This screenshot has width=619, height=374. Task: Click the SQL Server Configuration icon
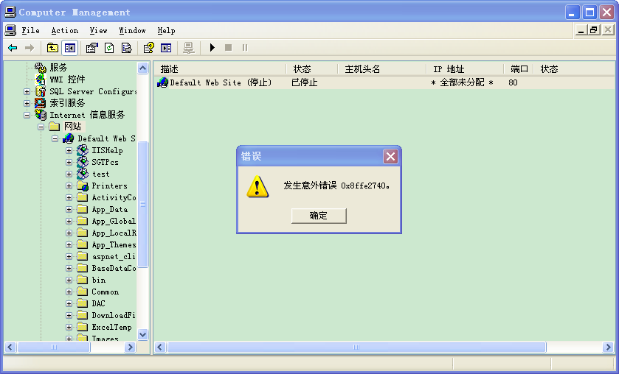click(x=41, y=91)
